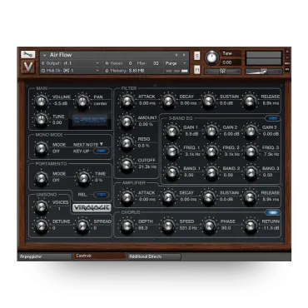Click the Amplifier Attack knob

point(127,196)
